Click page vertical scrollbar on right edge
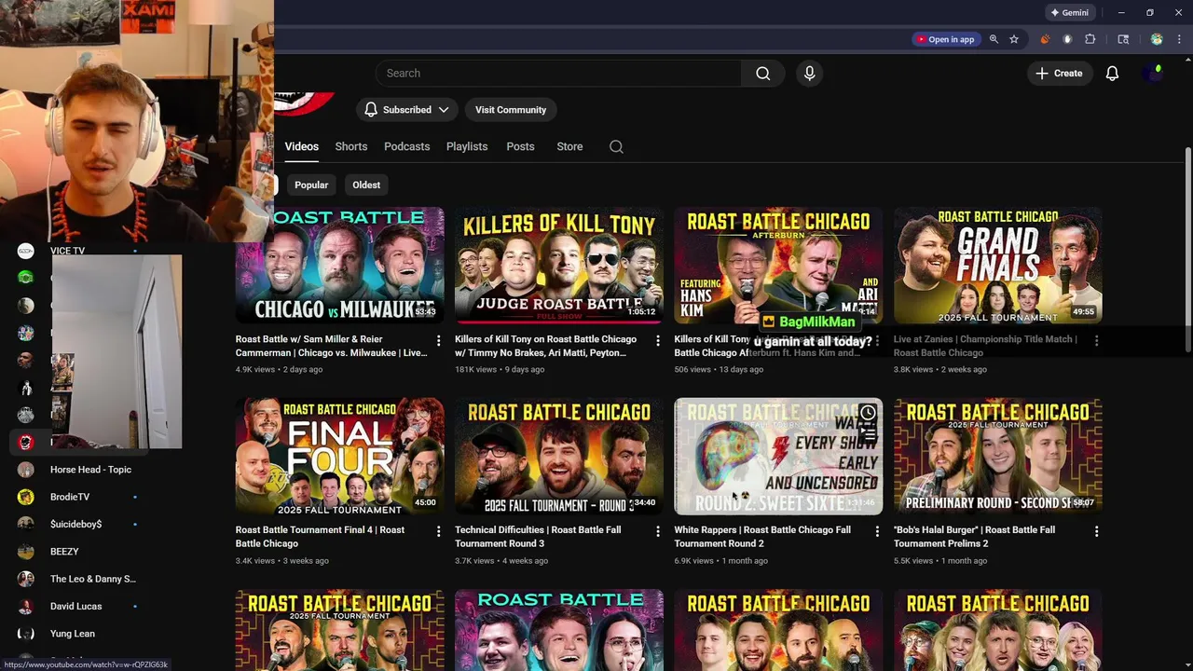Screen dimensions: 1193x671 tap(1187, 250)
